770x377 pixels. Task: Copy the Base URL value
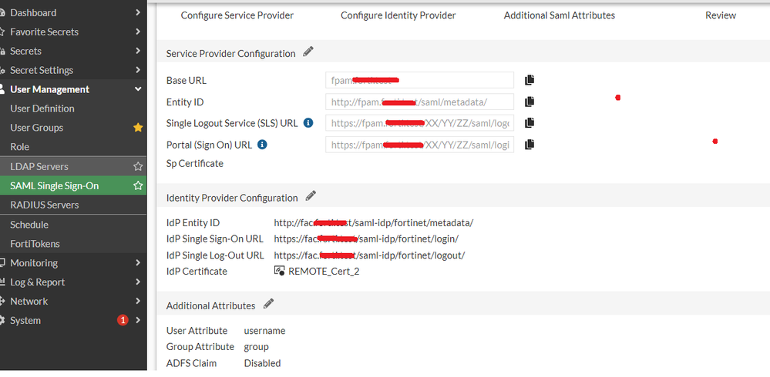530,80
